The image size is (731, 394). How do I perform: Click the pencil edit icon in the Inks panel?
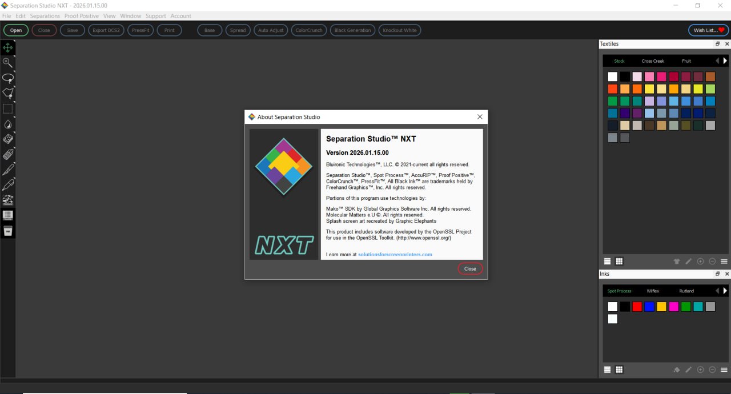click(688, 370)
